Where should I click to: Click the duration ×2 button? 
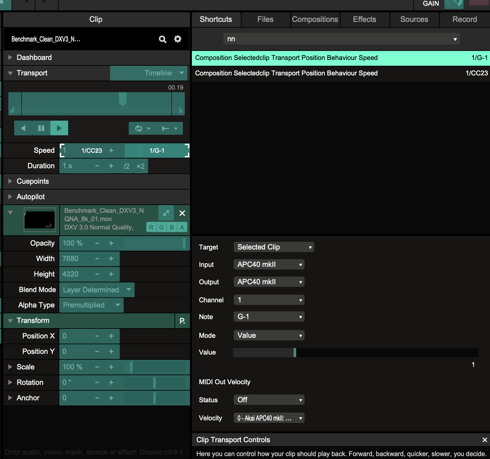[141, 166]
